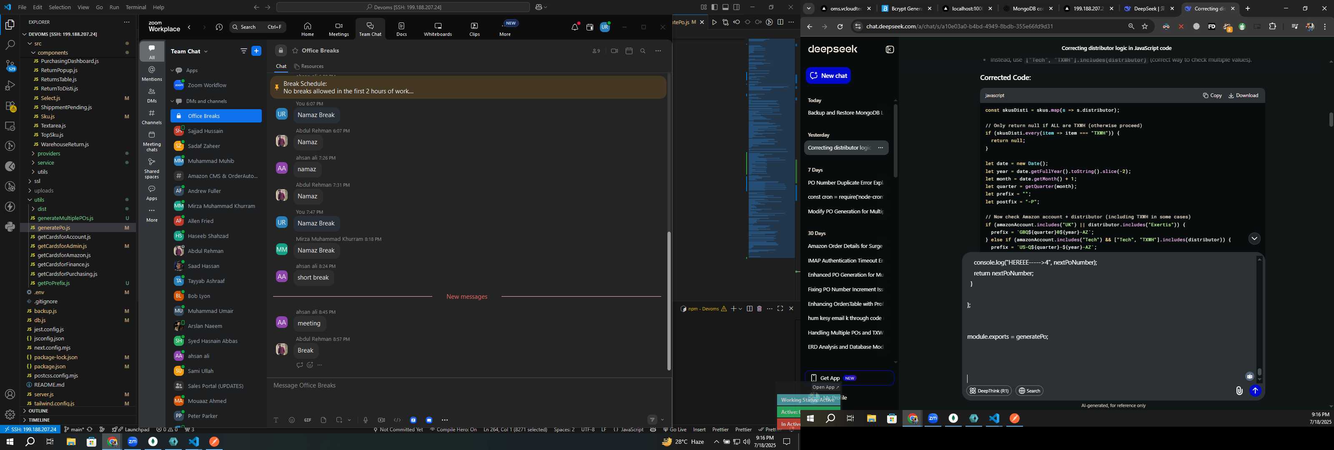Collapse the DeepSeek sidebar
Viewport: 1334px width, 450px height.
click(890, 50)
